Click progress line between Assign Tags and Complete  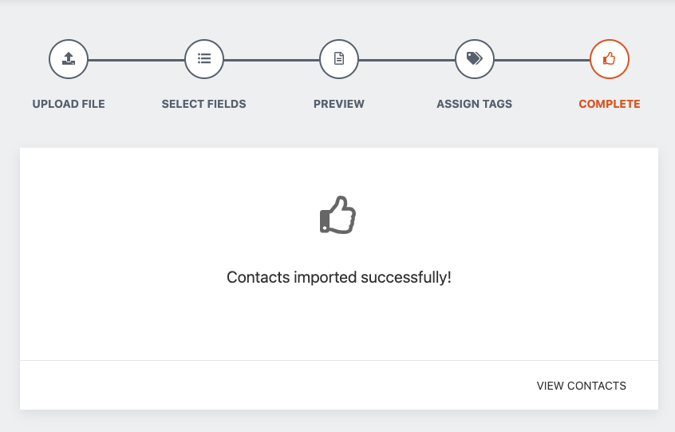[542, 60]
